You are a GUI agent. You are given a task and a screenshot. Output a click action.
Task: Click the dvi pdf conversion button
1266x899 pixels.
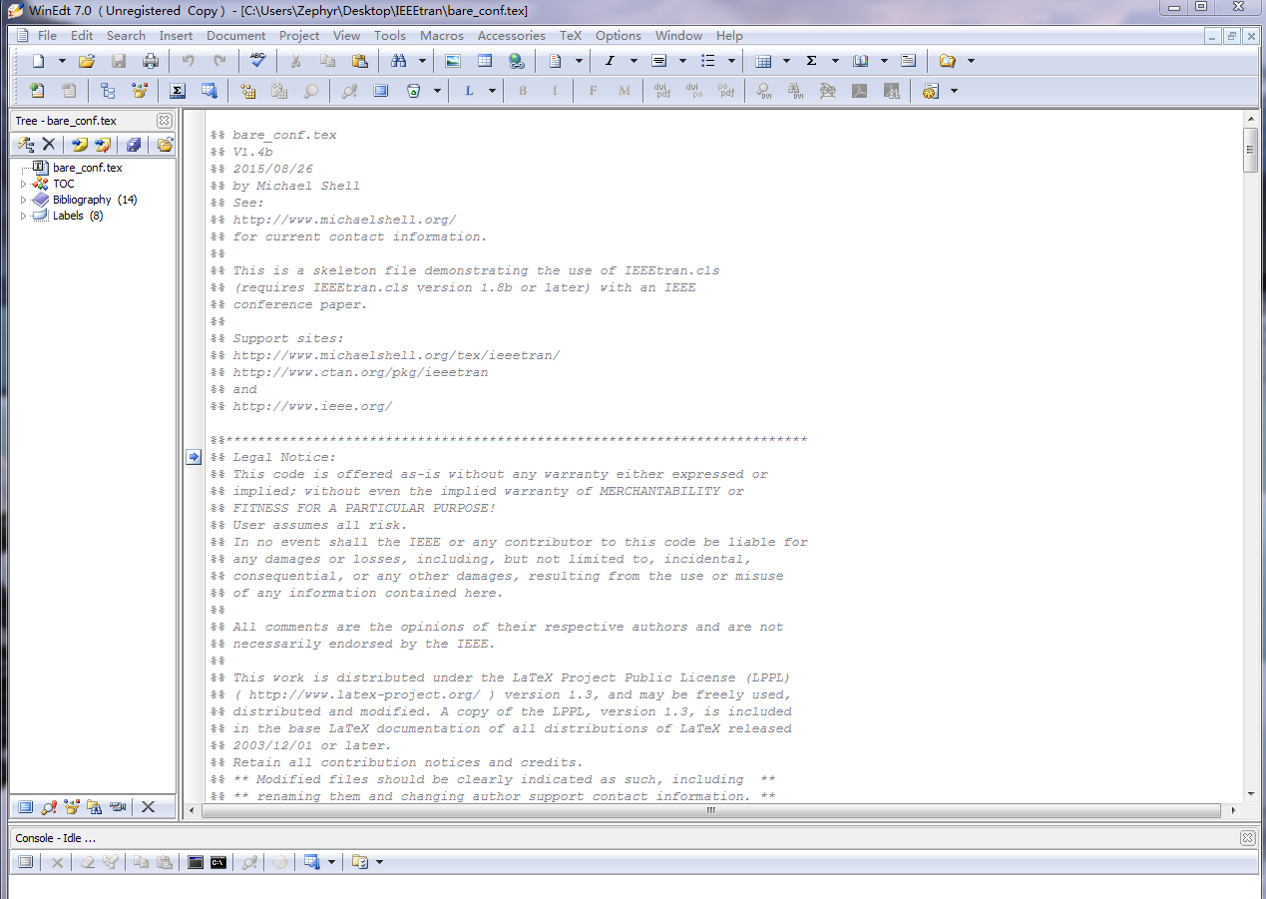point(660,91)
